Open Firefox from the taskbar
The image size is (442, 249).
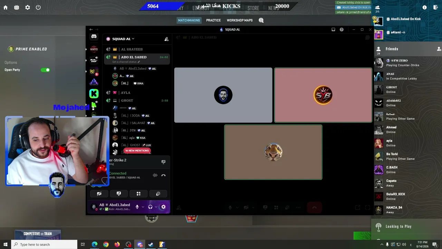tap(117, 245)
